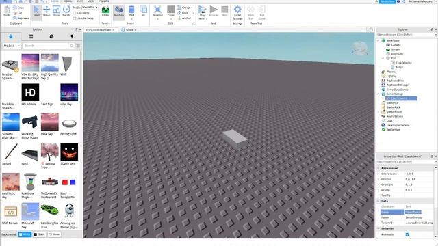Screen dimensions: 438x246
Task: Open Inventory grid tab in Toolbox
Action: [x=31, y=36]
